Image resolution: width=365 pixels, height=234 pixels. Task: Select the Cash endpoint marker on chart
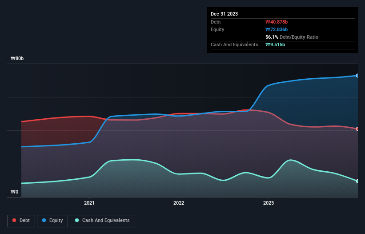point(357,181)
